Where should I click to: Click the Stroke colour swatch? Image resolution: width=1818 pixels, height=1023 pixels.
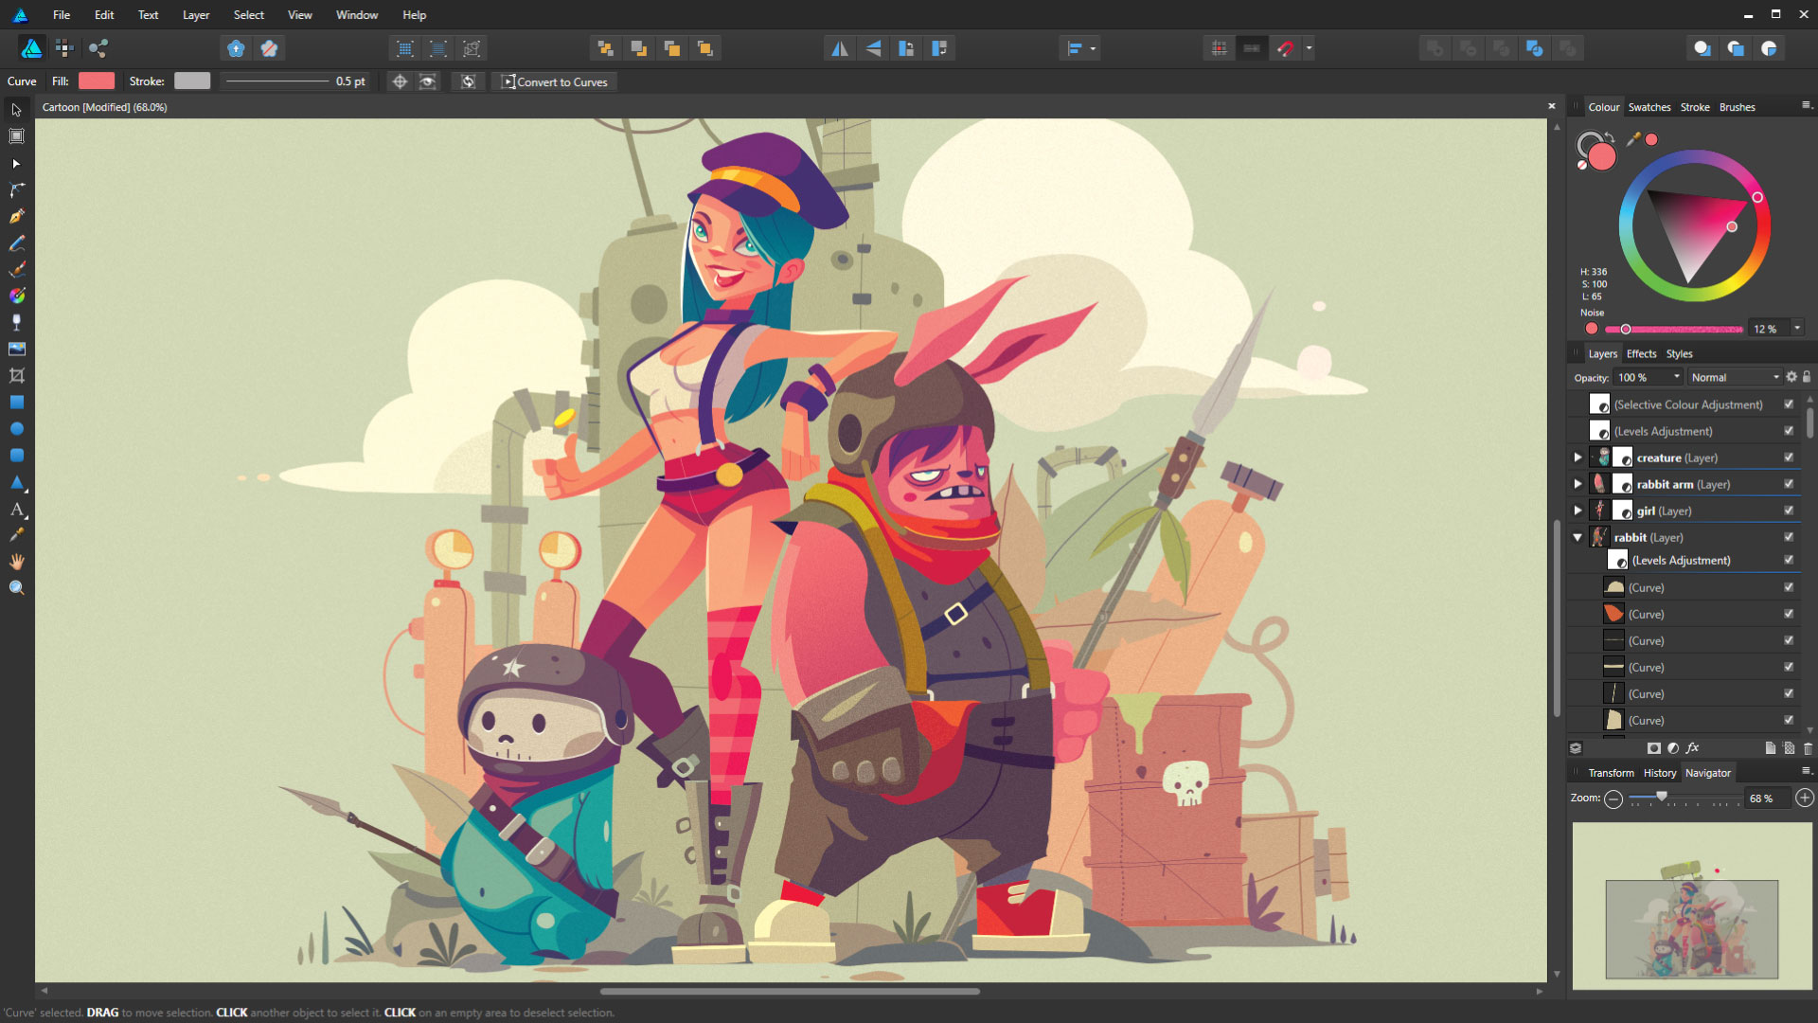pyautogui.click(x=189, y=81)
